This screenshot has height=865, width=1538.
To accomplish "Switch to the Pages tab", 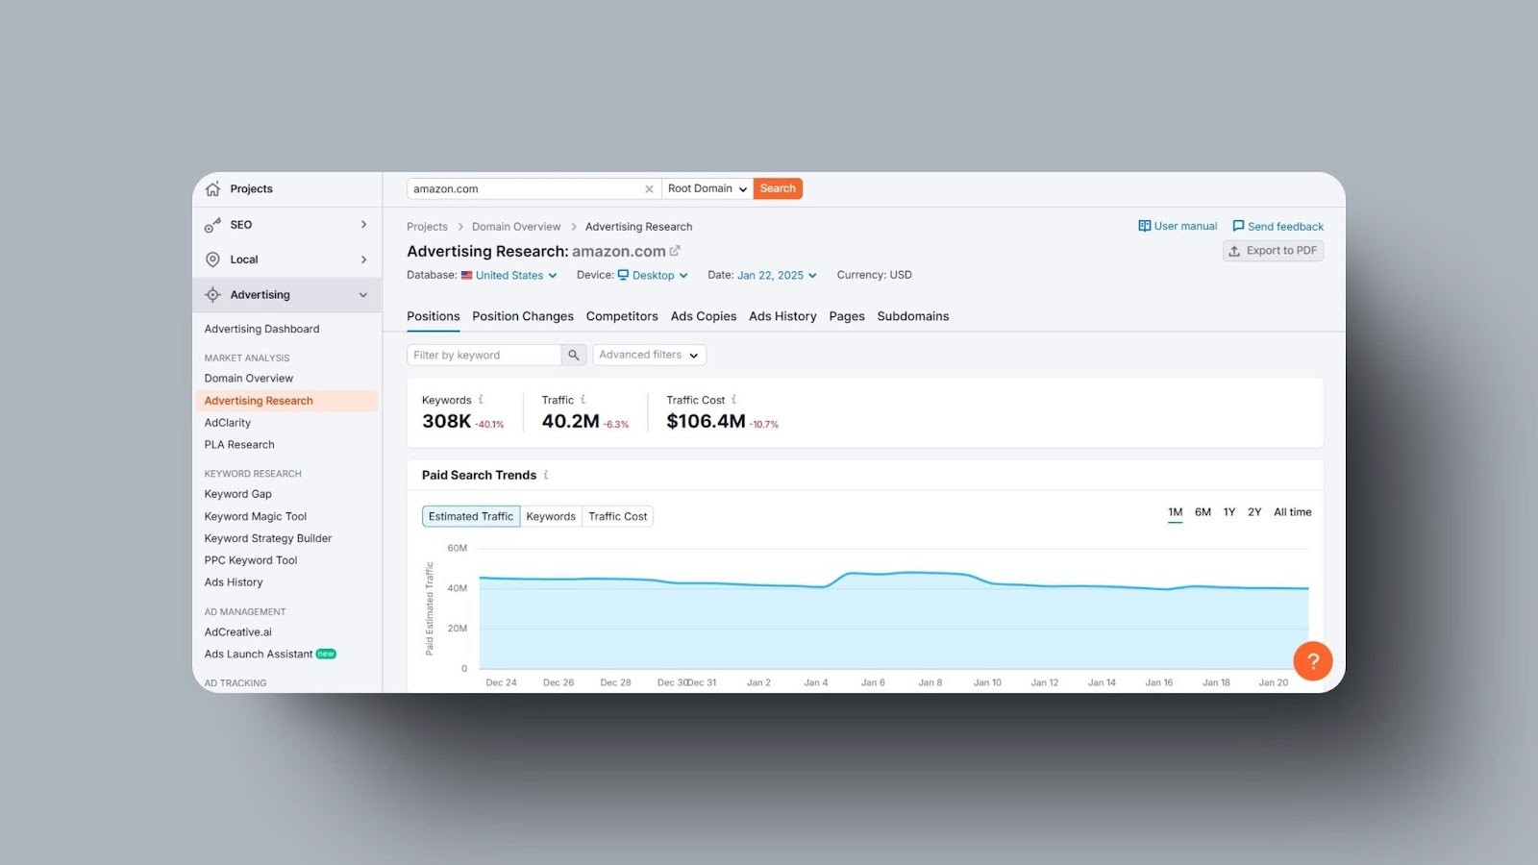I will pyautogui.click(x=847, y=316).
